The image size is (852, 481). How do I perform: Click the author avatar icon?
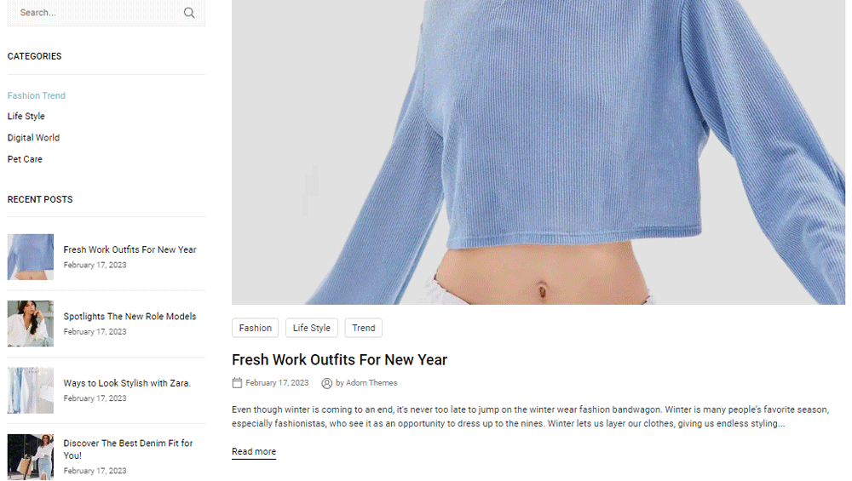coord(326,383)
